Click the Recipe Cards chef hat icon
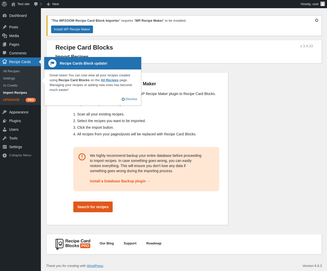This screenshot has width=327, height=271. [x=5, y=62]
